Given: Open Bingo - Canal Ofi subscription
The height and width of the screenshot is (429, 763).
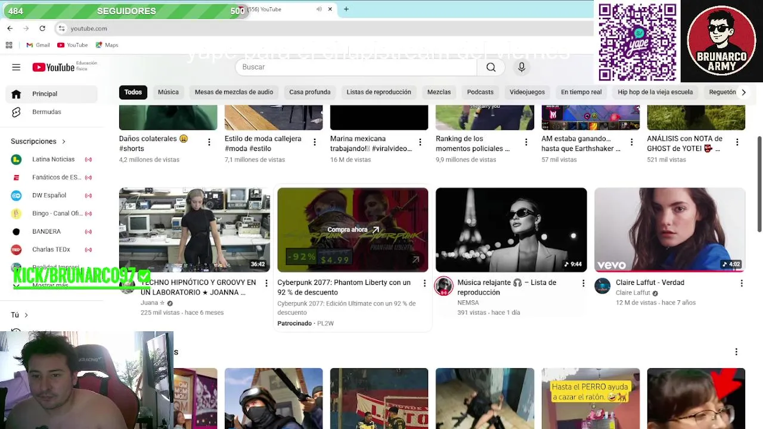Looking at the screenshot, I should pos(52,213).
